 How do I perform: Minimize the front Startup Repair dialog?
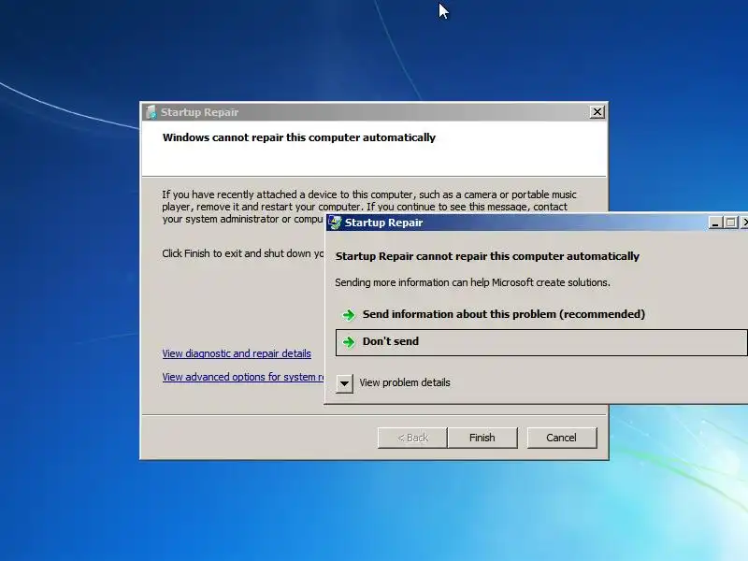tap(715, 223)
